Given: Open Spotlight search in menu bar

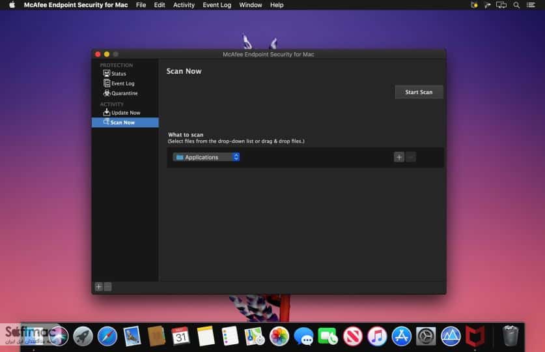Looking at the screenshot, I should tap(516, 5).
